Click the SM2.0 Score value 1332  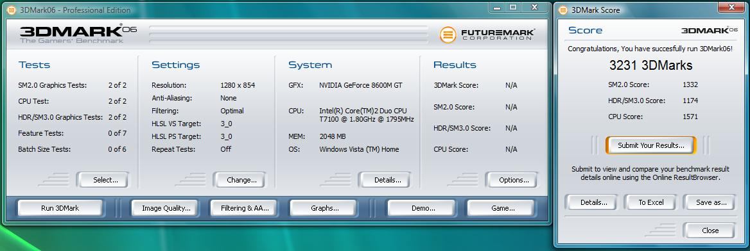(690, 85)
